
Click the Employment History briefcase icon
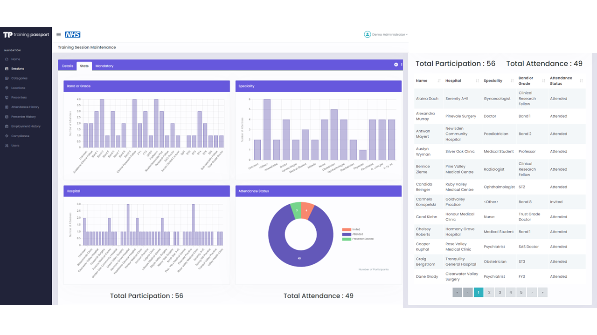[x=7, y=126]
